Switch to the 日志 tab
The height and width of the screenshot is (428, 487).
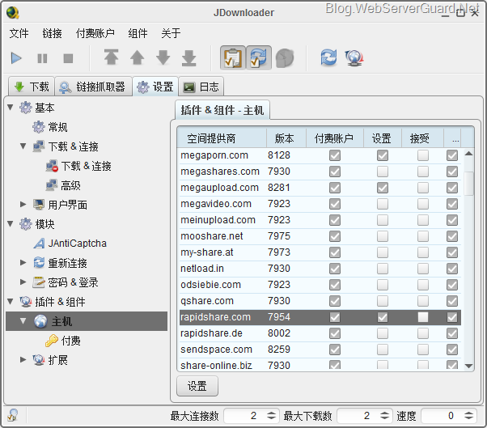pos(201,87)
